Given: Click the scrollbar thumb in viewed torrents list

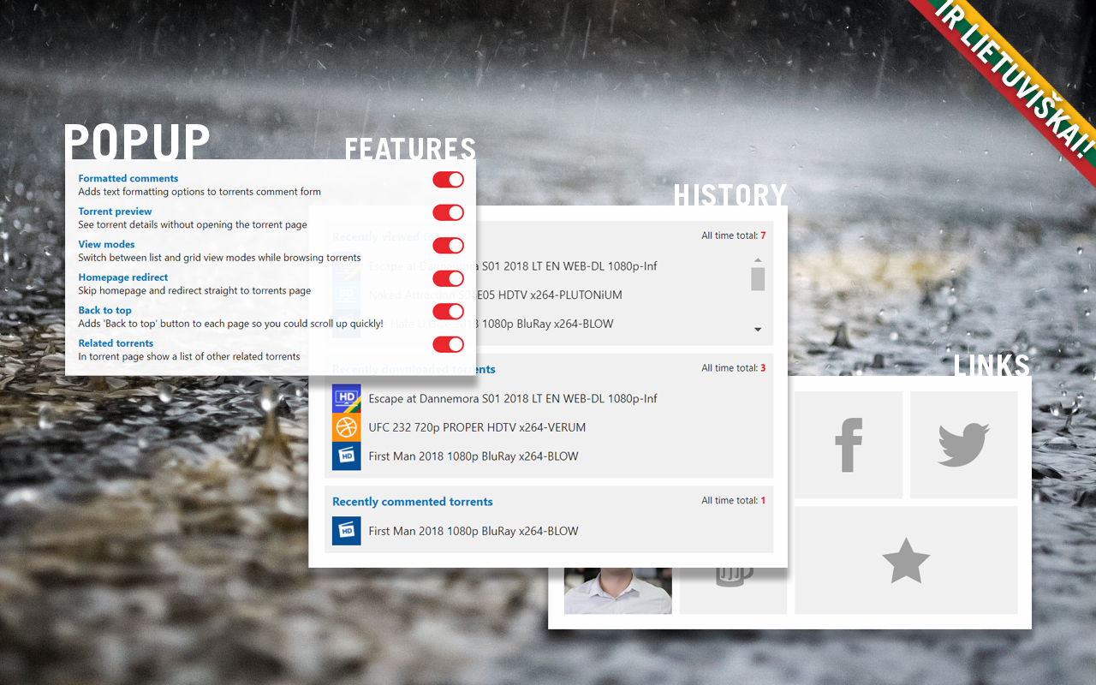Looking at the screenshot, I should coord(758,279).
